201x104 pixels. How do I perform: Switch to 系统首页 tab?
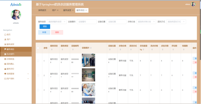click(x=42, y=10)
